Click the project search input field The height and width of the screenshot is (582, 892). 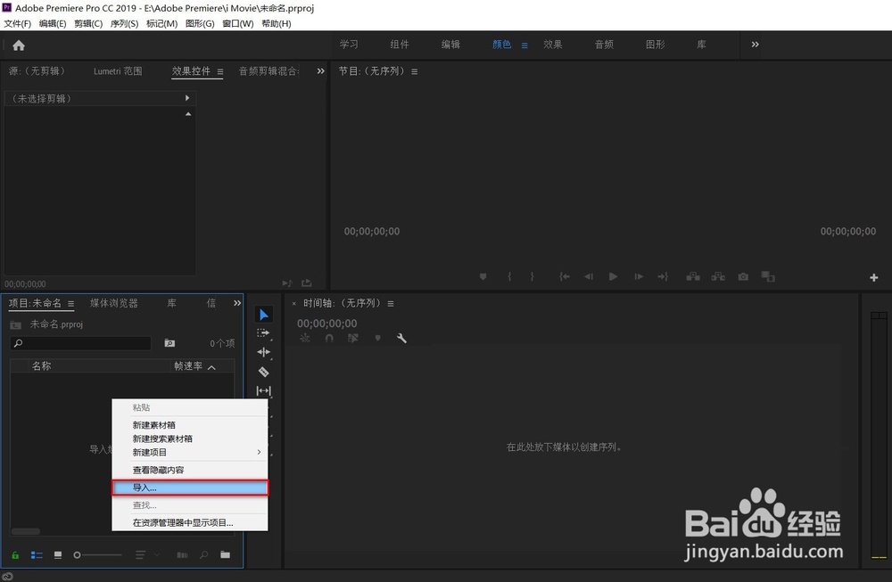80,343
